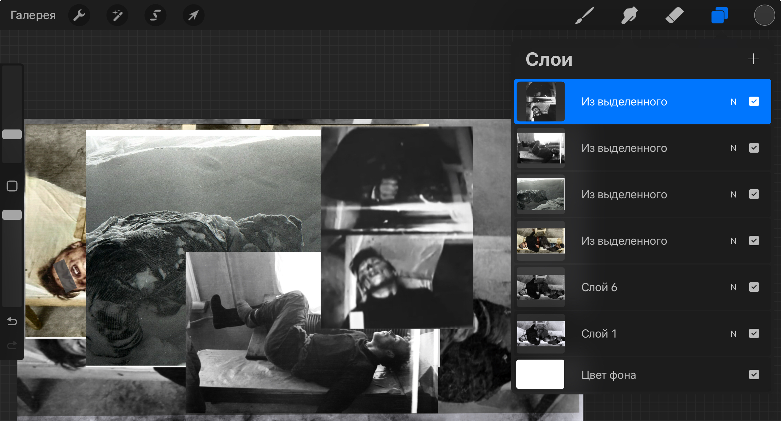Viewport: 781px width, 421px height.
Task: Open blend mode N of the selected layer
Action: tap(733, 101)
